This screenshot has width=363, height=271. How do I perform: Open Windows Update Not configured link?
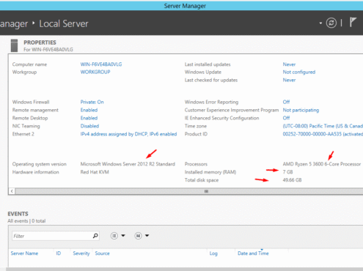(x=299, y=73)
